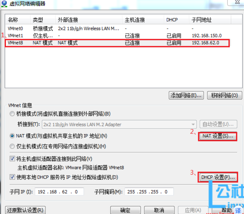Viewport: 244px width, 214px height.
Task: Open DHCP 设置(P)... dialog
Action: click(218, 177)
